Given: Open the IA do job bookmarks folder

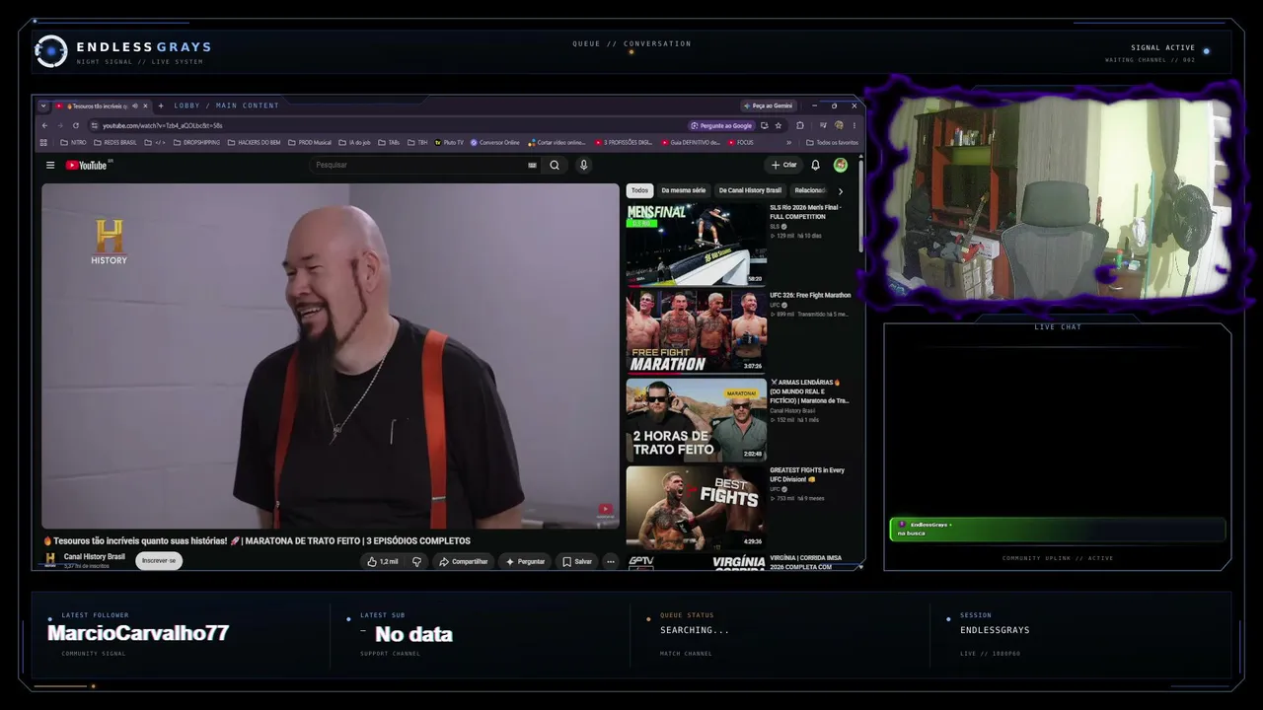Looking at the screenshot, I should 354,142.
